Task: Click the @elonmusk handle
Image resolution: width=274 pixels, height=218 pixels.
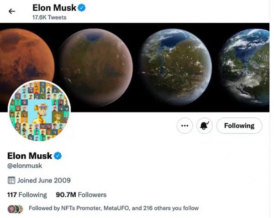Action: (x=24, y=166)
